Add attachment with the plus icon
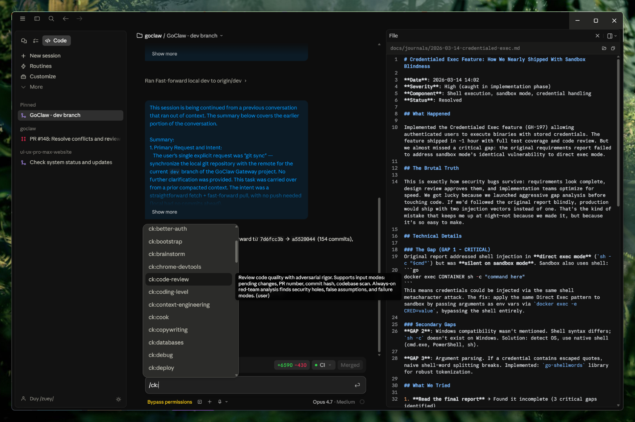 coord(210,402)
